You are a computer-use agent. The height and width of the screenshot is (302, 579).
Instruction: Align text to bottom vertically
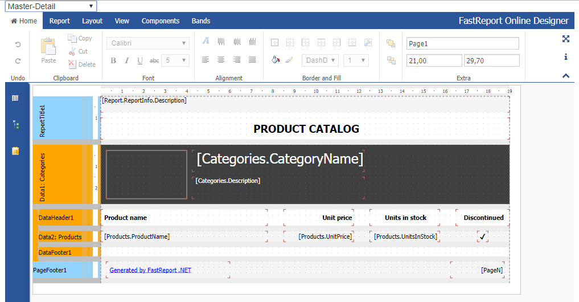[x=252, y=42]
